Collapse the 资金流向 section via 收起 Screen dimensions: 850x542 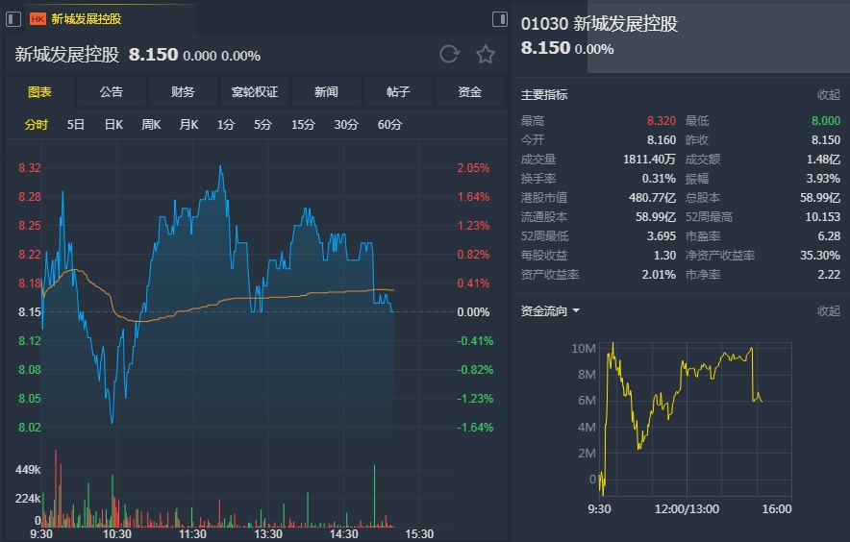828,311
